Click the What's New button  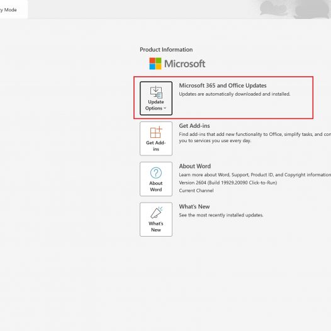coord(156,220)
